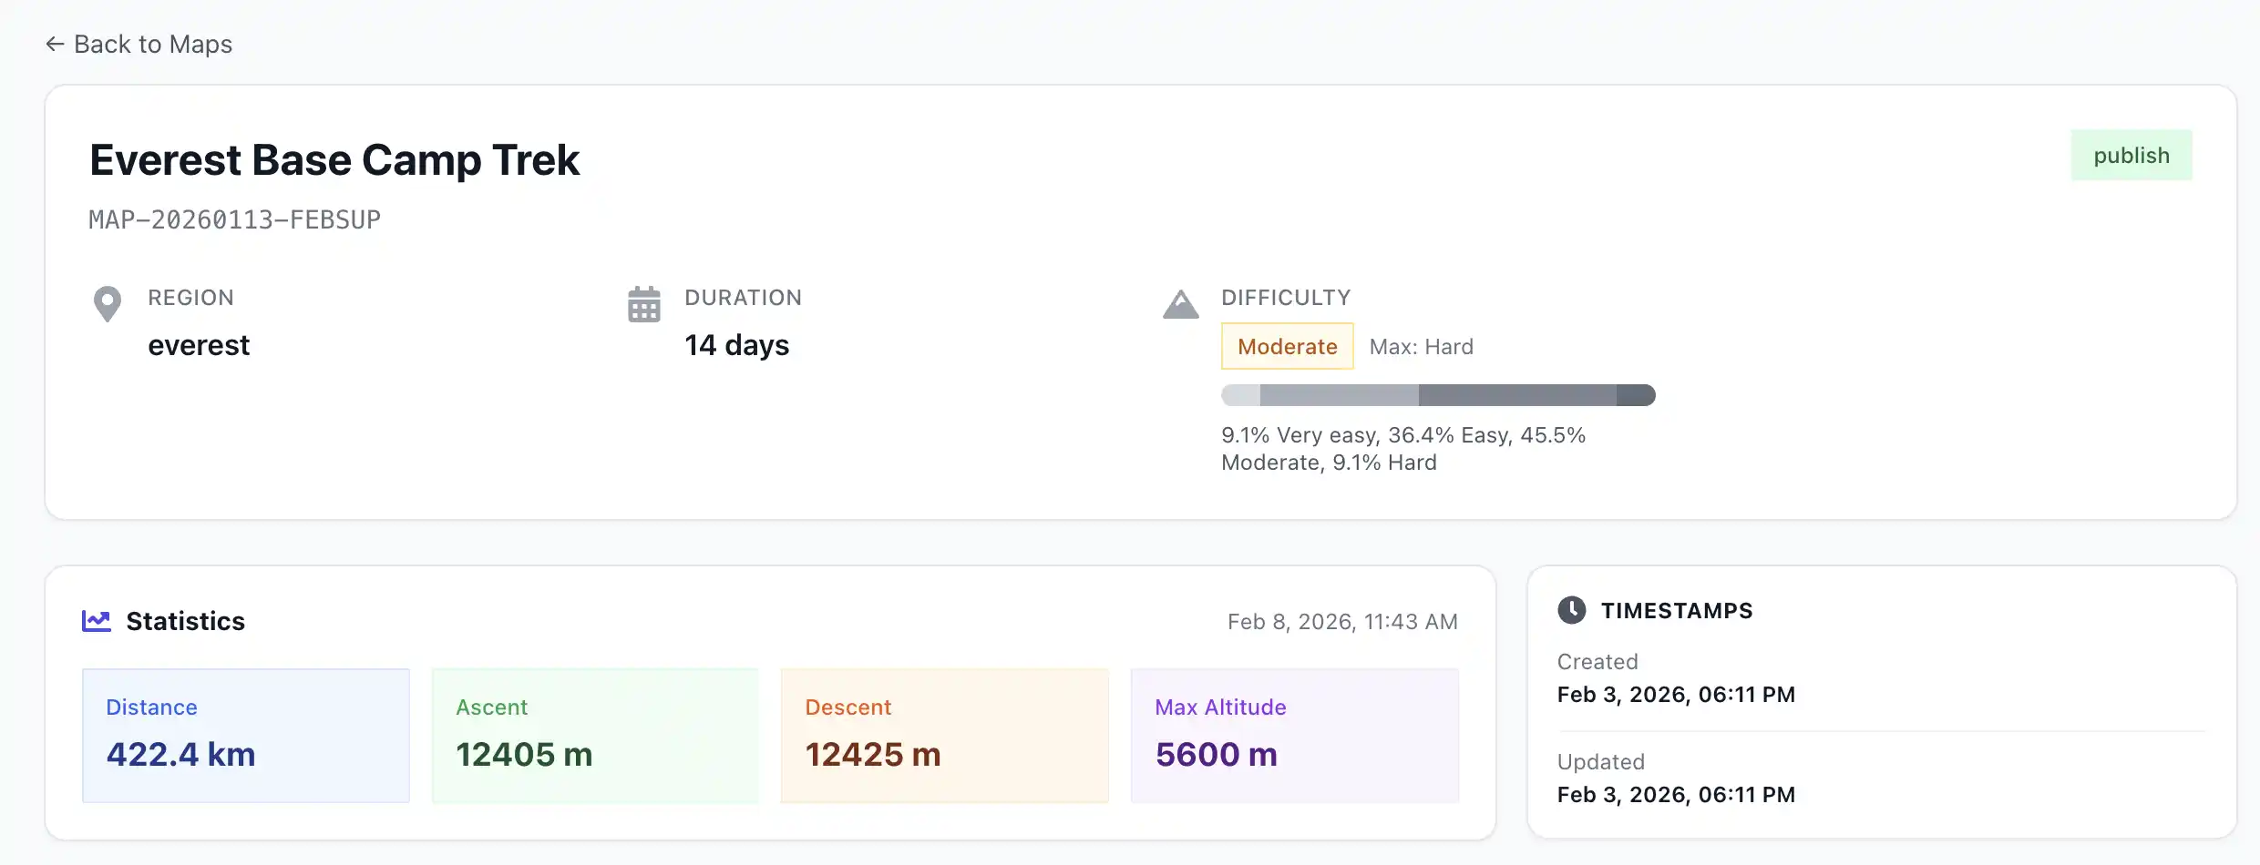The image size is (2260, 865).
Task: Click the Max Altitude stat card
Action: tap(1294, 736)
